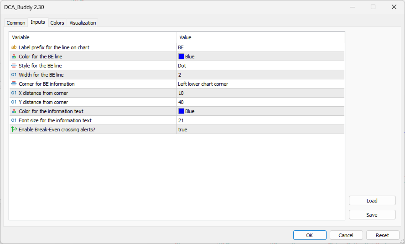The width and height of the screenshot is (405, 244).
Task: Click the Reset button
Action: [382, 235]
